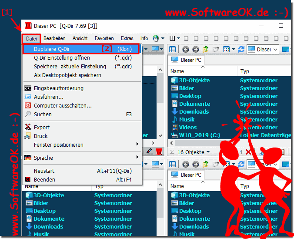Screen dimensions: 294x239
Task: Select the four horizontal rows layout icon
Action: click(246, 38)
